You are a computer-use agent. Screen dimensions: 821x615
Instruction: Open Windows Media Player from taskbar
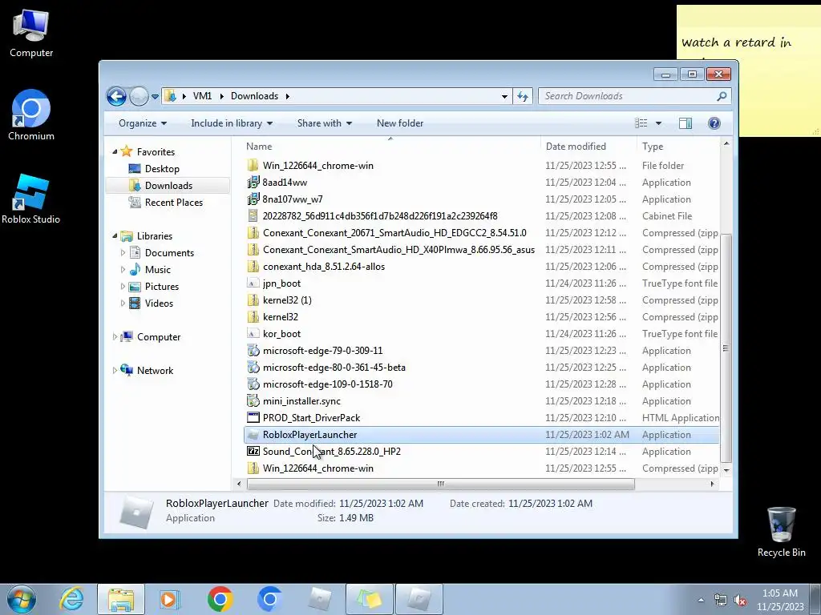pos(170,599)
